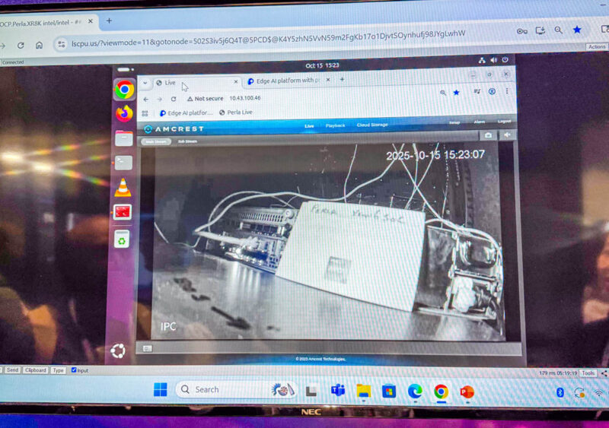
Task: Open inner Chrome three-dot menu
Action: click(x=507, y=91)
